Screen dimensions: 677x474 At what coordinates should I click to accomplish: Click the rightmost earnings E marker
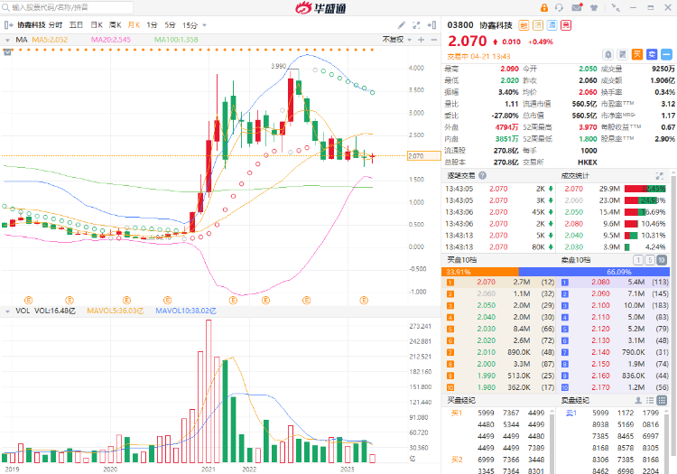364,300
